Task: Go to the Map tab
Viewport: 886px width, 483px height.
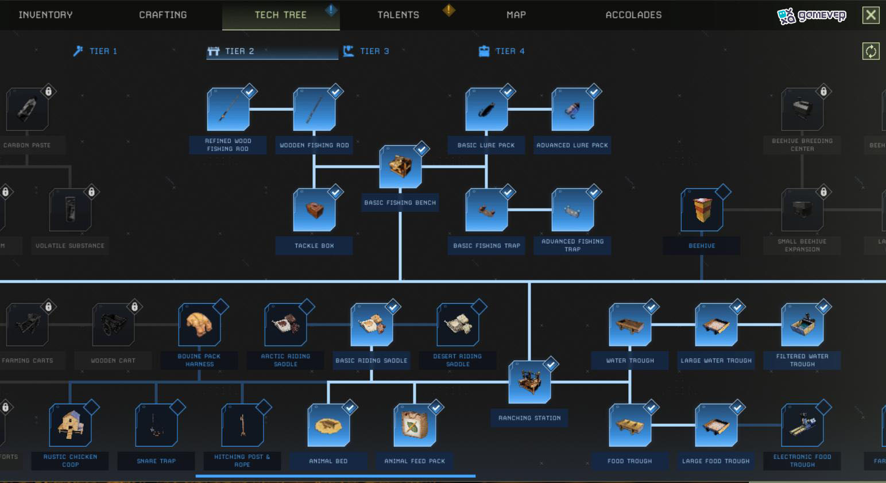Action: [x=516, y=15]
